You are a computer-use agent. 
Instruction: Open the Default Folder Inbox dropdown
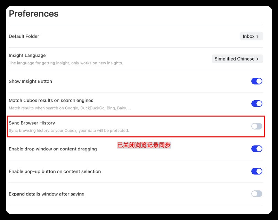pyautogui.click(x=251, y=36)
